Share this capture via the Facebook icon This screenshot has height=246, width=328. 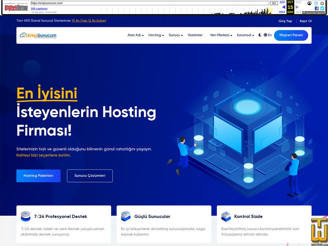(317, 8)
